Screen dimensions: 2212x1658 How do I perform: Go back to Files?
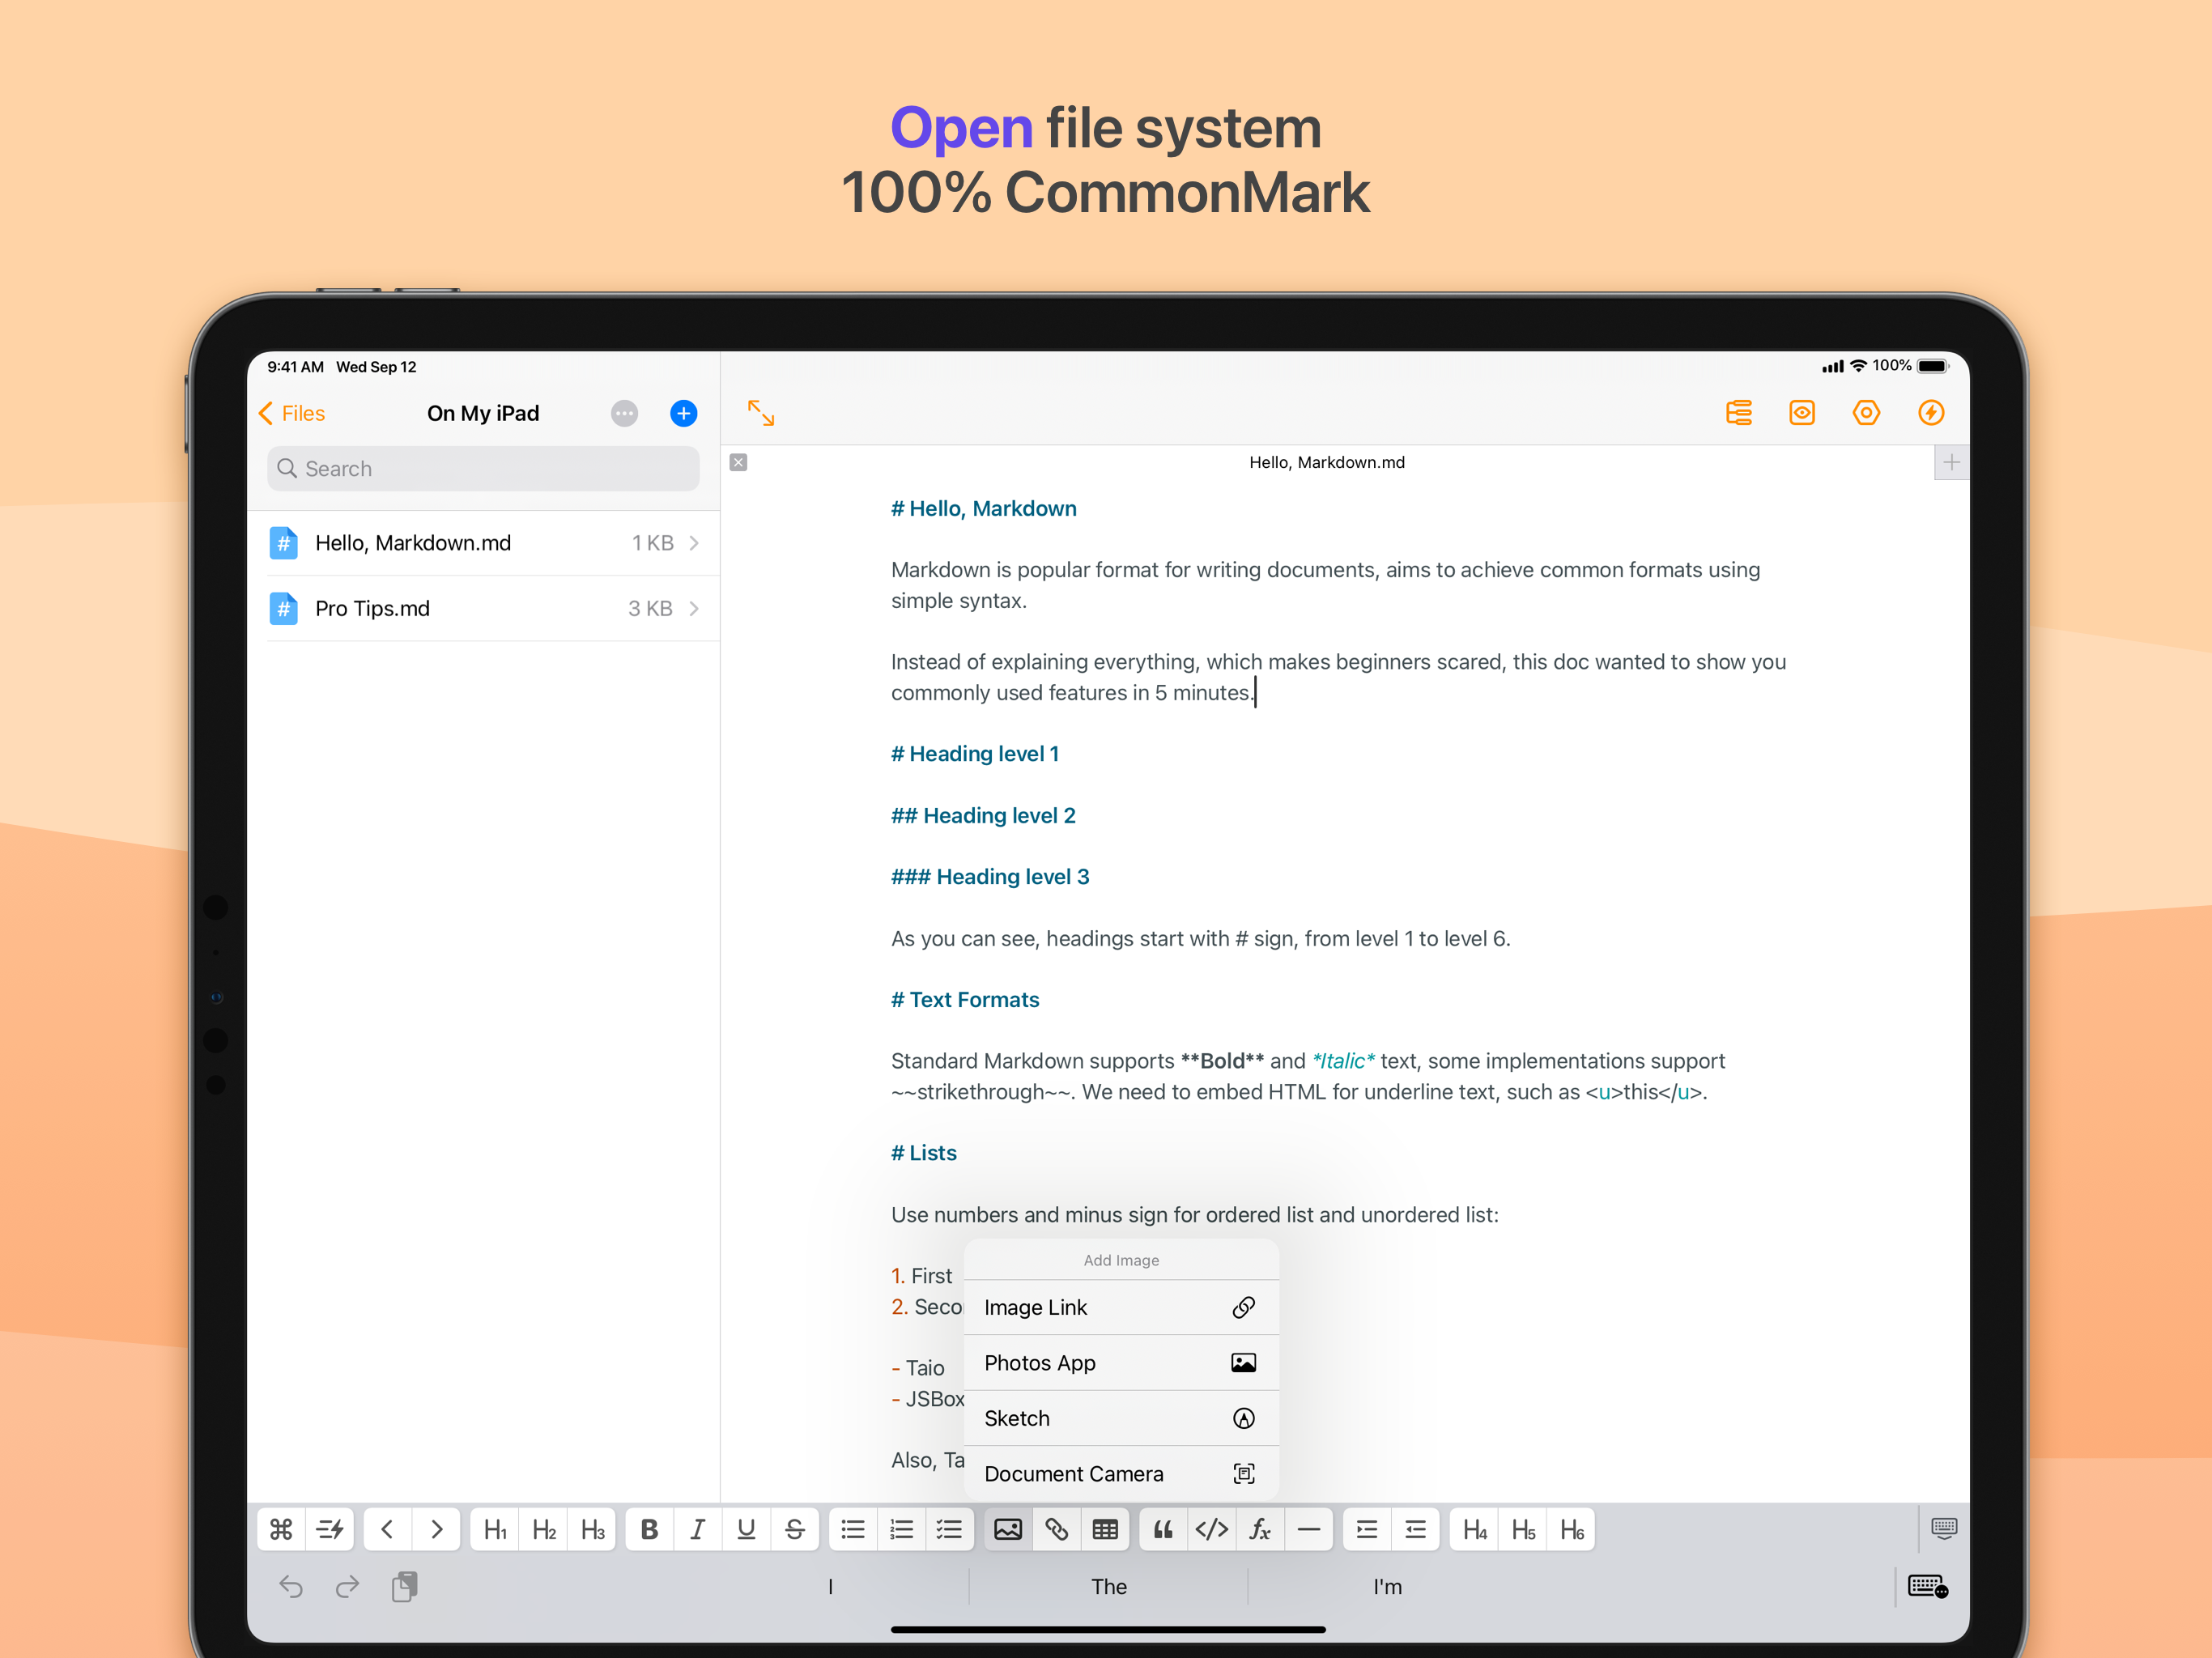point(293,413)
